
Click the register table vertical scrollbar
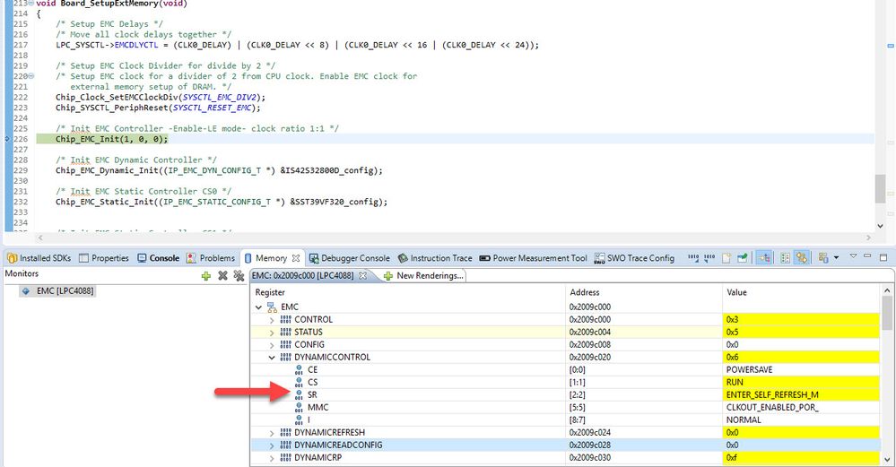886,314
